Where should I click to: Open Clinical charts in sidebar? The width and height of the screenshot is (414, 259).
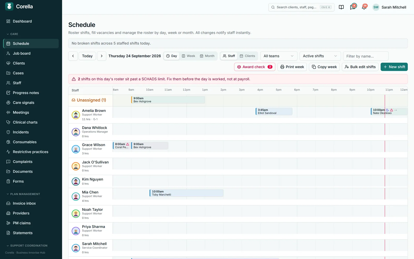(x=31, y=122)
